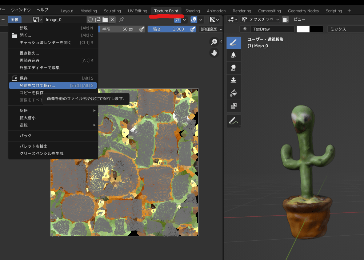Toggle strength pressure sensitivity icon
The width and height of the screenshot is (364, 260).
click(x=192, y=29)
